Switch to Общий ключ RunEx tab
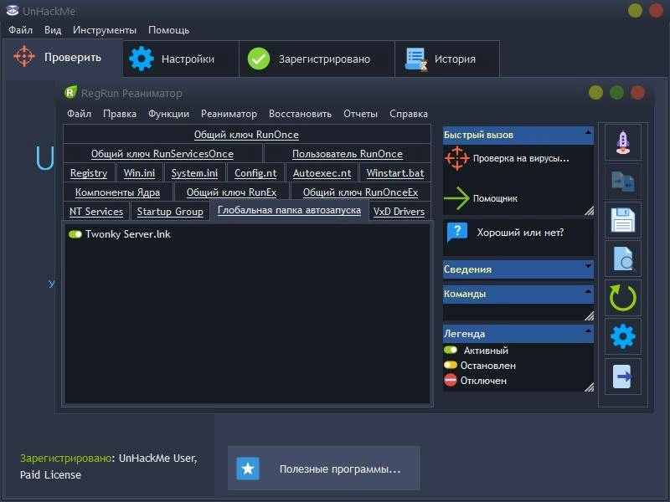The image size is (670, 502). [x=232, y=192]
